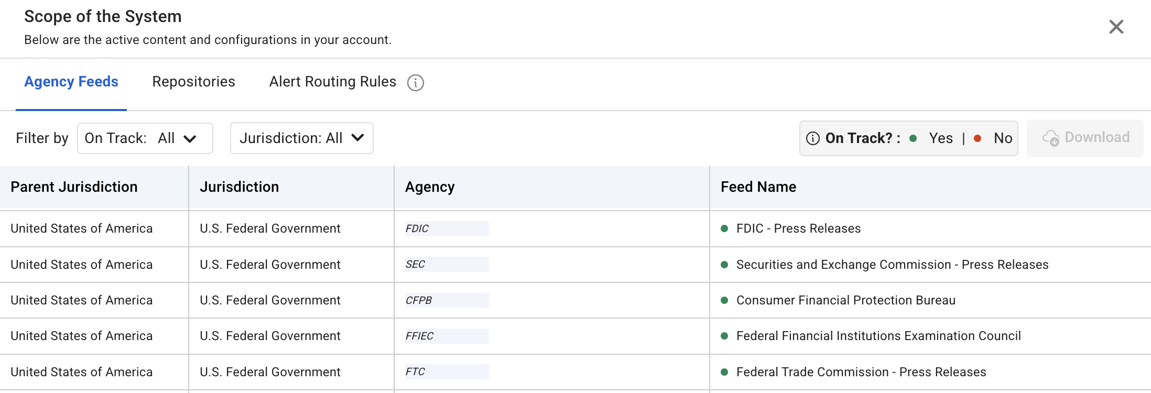
Task: Expand the Jurisdiction filter dropdown
Action: [301, 138]
